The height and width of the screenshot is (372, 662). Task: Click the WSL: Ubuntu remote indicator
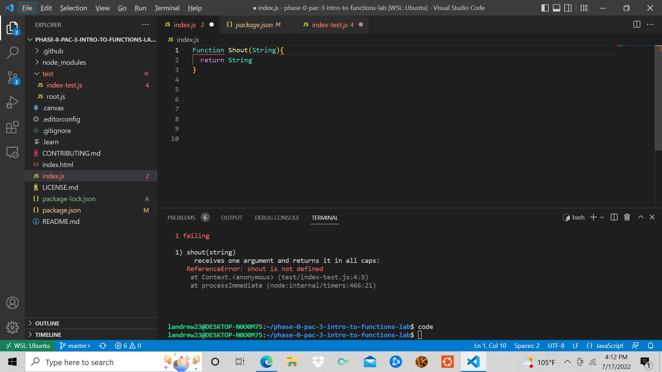[28, 345]
